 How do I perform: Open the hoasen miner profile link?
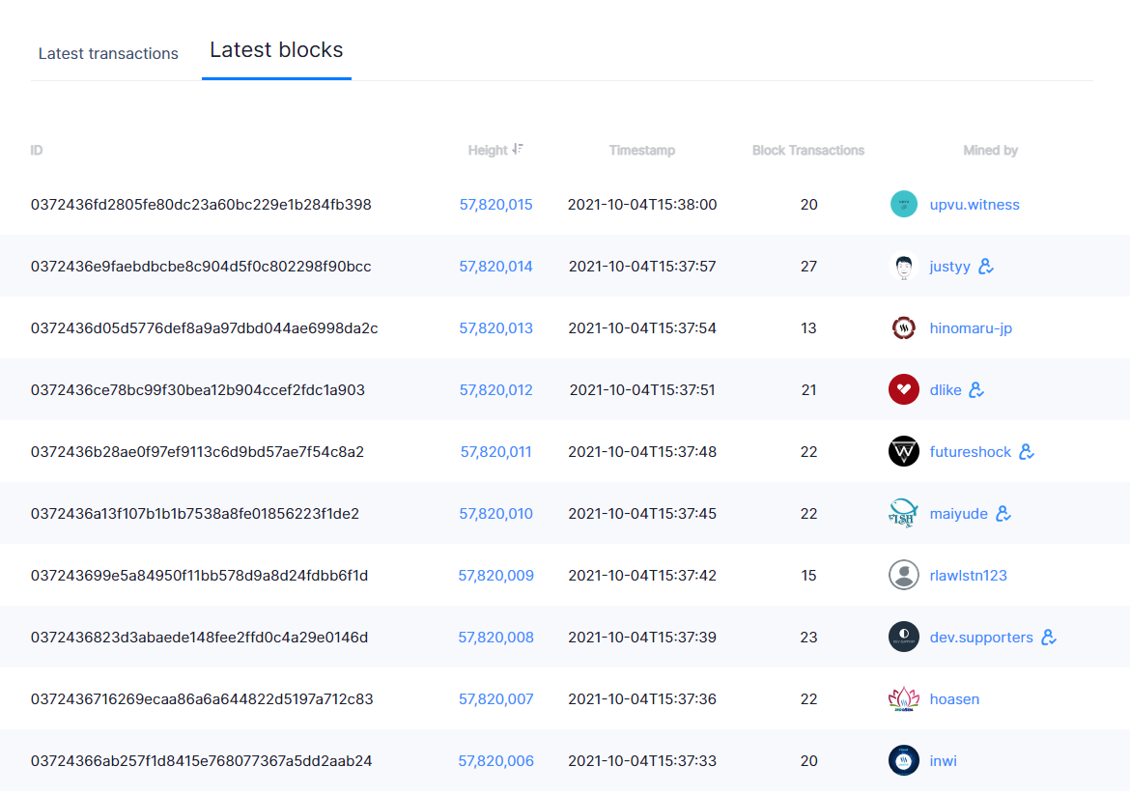[954, 699]
